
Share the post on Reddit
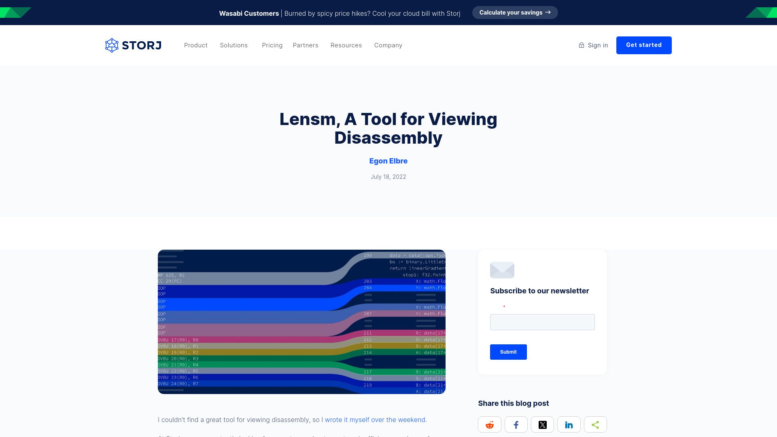point(490,424)
